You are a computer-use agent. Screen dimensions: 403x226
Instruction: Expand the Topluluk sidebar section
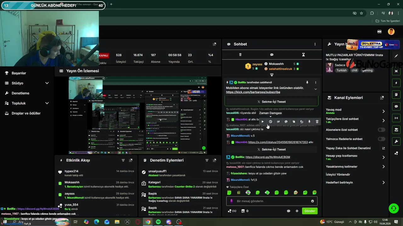47,103
